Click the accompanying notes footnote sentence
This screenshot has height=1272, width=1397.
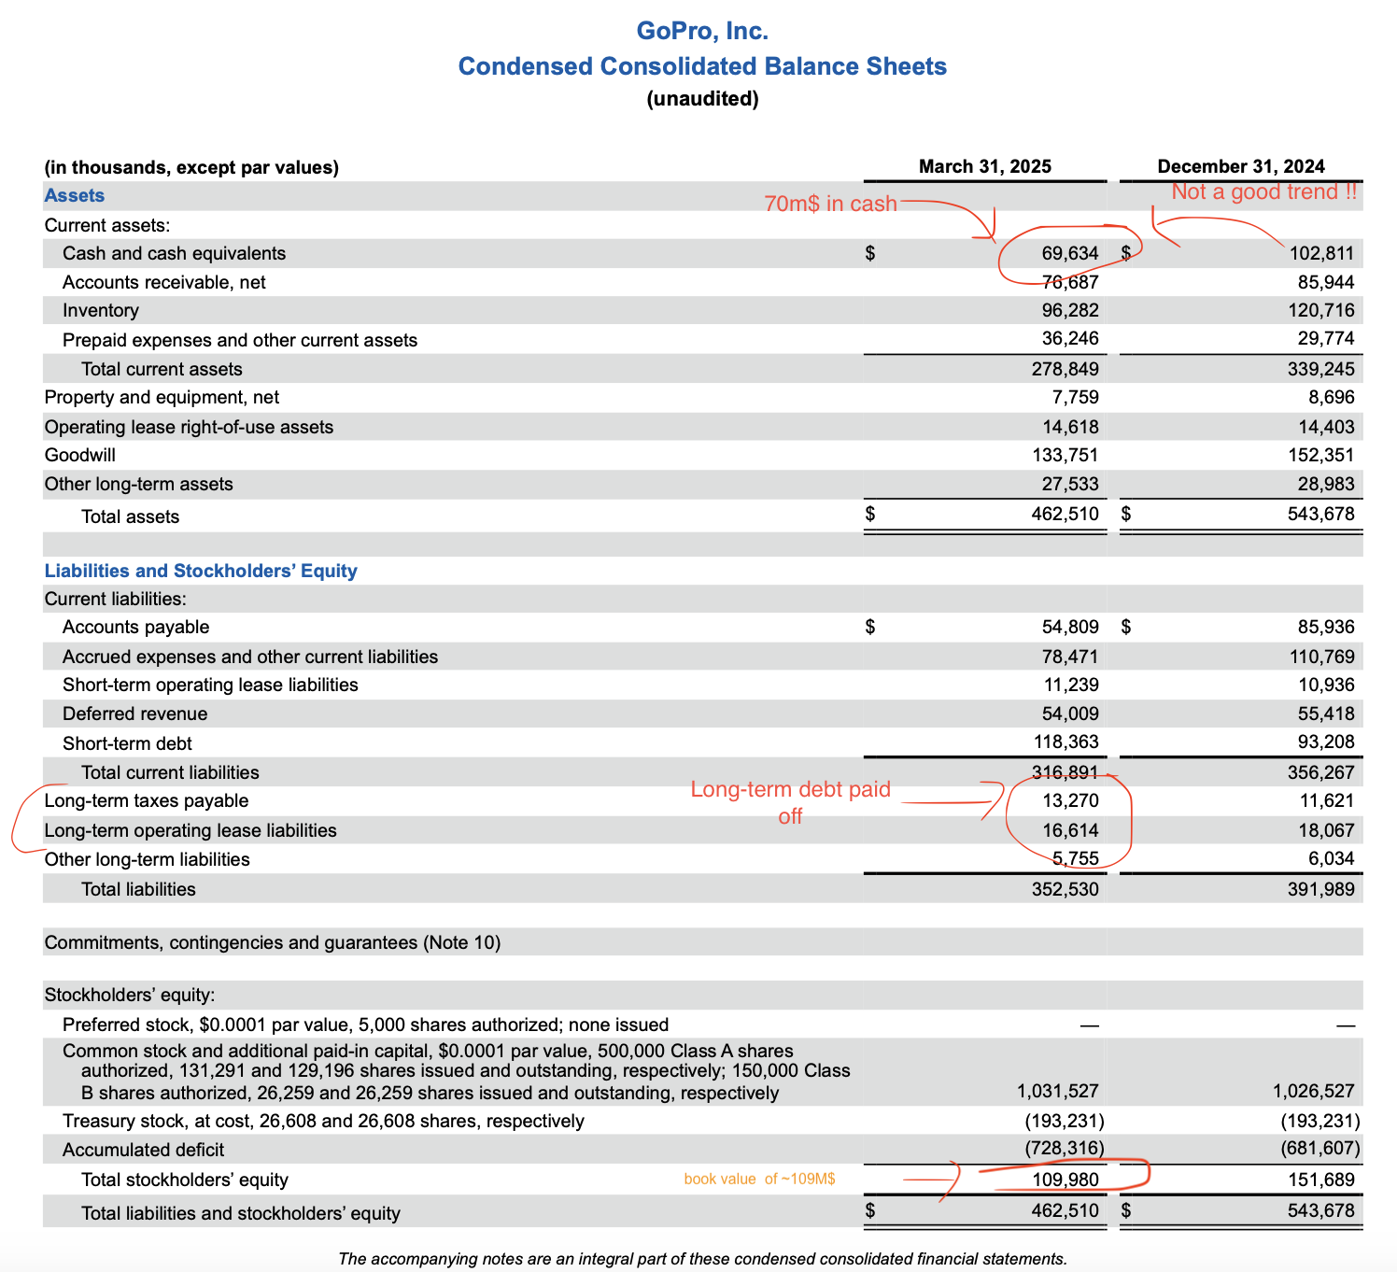point(702,1259)
